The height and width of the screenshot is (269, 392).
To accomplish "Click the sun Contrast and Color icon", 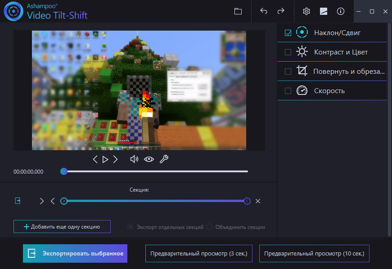I will pyautogui.click(x=302, y=52).
